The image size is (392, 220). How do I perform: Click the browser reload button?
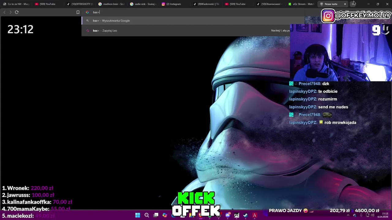[x=17, y=12]
